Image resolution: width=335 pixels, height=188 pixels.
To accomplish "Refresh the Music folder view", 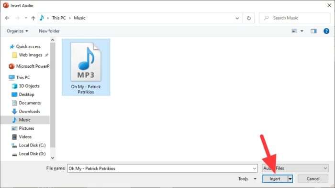I will point(249,18).
